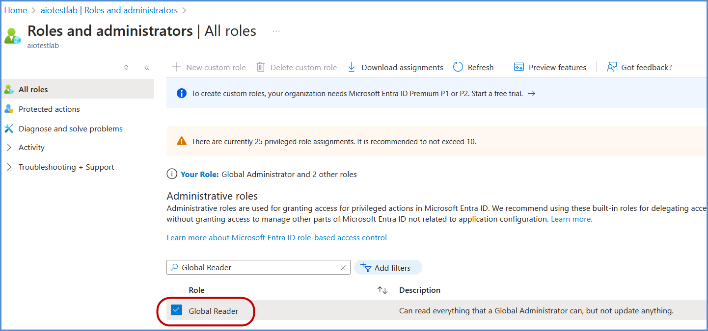Toggle sidebar expand/collapse up-down arrows
The width and height of the screenshot is (708, 331).
coord(126,68)
